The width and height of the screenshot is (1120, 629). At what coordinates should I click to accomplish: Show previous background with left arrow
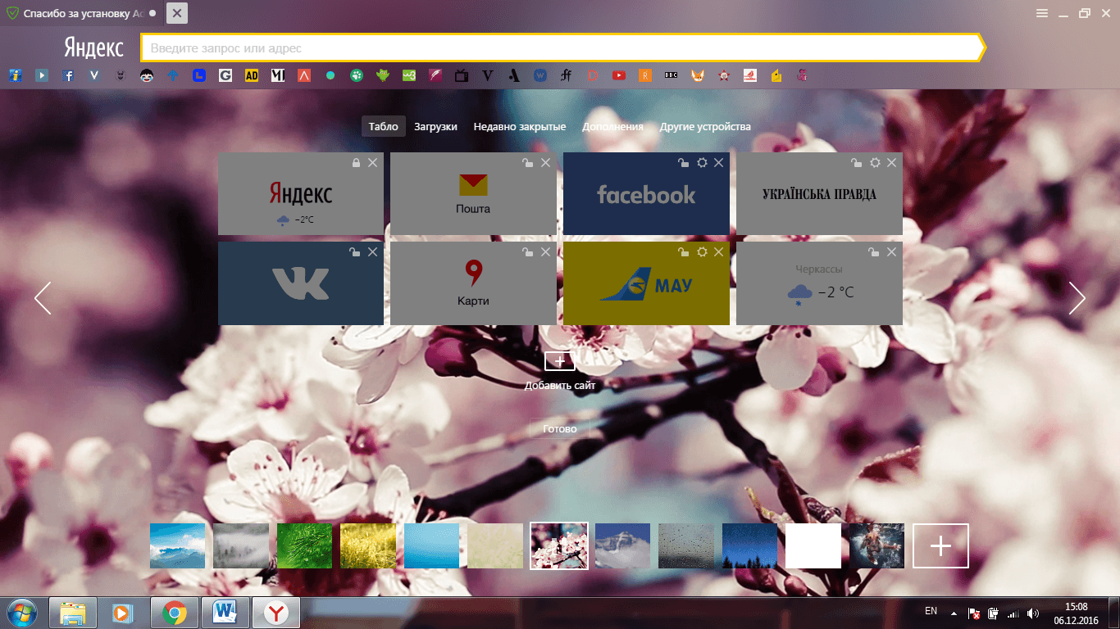click(43, 298)
